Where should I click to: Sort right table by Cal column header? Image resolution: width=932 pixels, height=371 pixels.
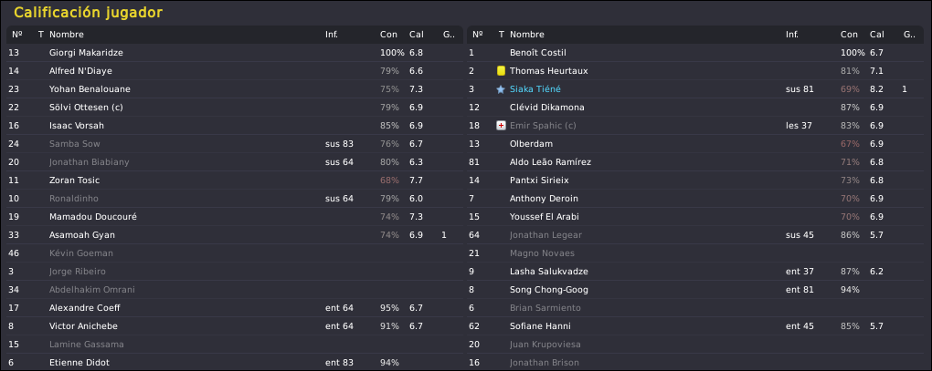point(877,35)
